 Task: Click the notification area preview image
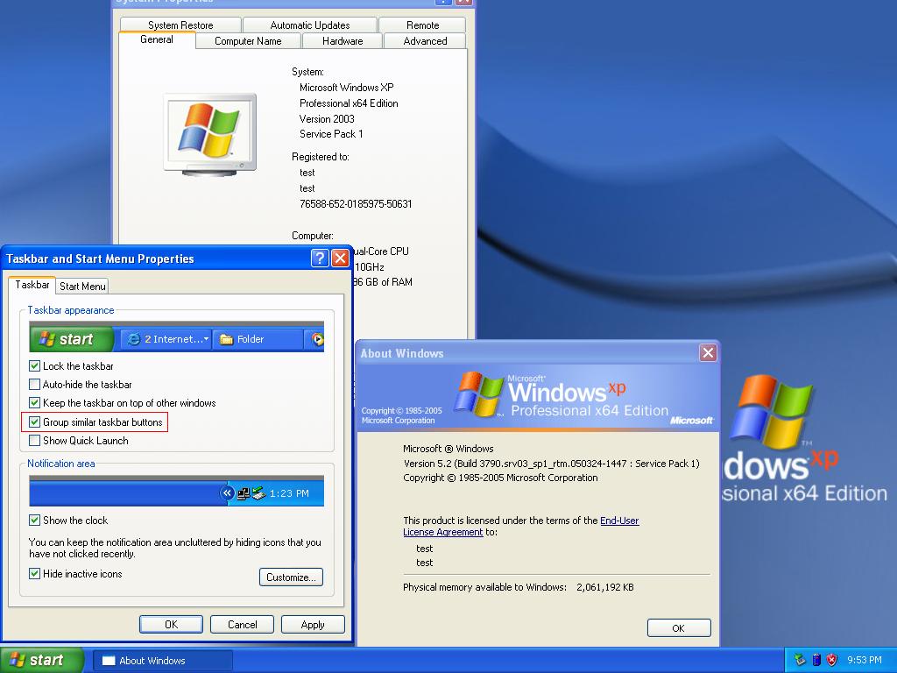coord(177,491)
